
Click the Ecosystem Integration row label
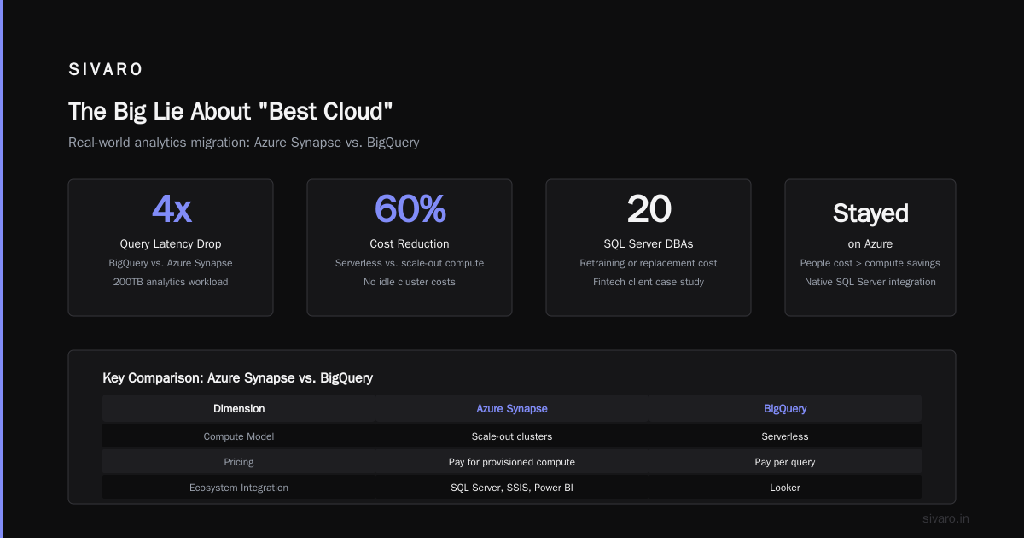point(239,488)
